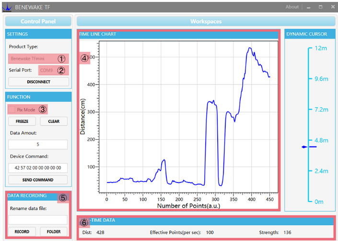Click the 9.6m label on cursor scale
This screenshot has width=338, height=241.
(x=321, y=79)
